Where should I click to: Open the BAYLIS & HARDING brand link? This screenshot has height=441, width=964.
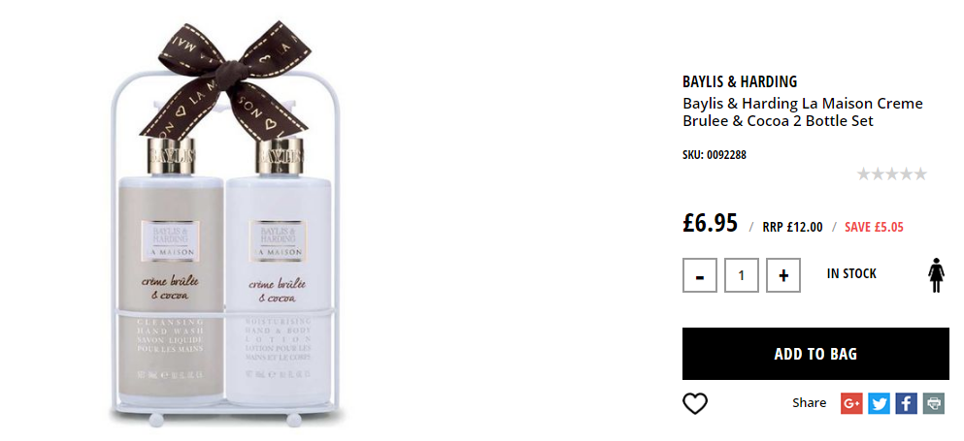click(x=740, y=81)
